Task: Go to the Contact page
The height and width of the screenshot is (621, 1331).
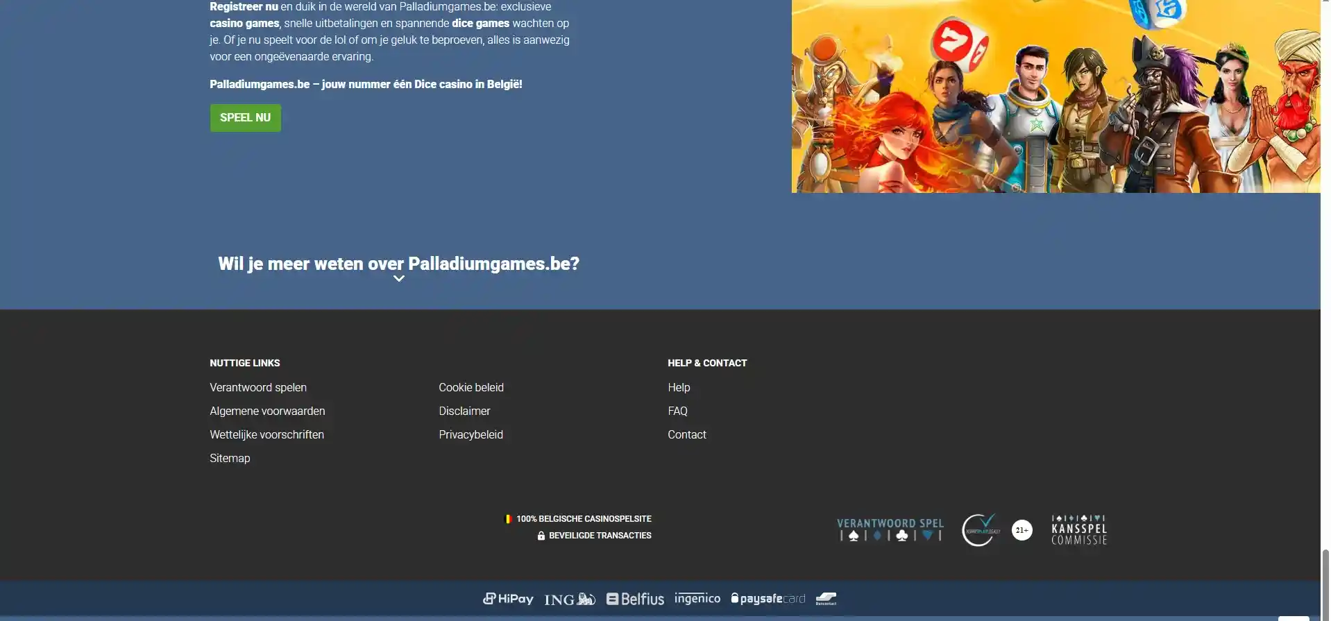Action: coord(686,434)
